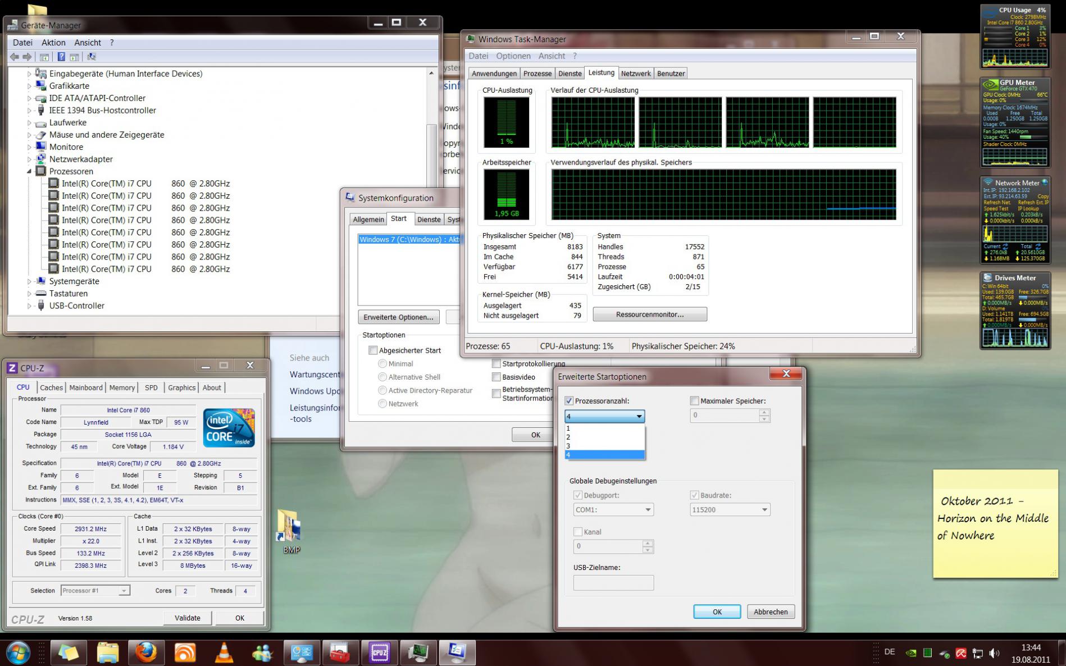
Task: Switch to the Netzwerk tab in Task-Manager
Action: point(636,74)
